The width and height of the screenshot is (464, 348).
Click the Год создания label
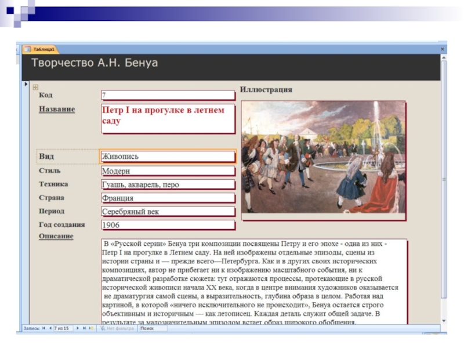pos(62,224)
